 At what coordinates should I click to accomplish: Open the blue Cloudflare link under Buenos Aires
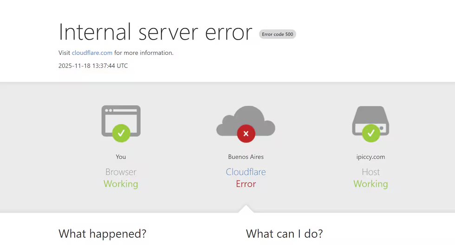point(246,172)
